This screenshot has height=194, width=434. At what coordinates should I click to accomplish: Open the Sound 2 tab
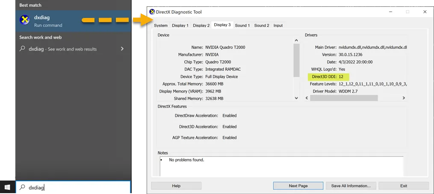point(262,26)
